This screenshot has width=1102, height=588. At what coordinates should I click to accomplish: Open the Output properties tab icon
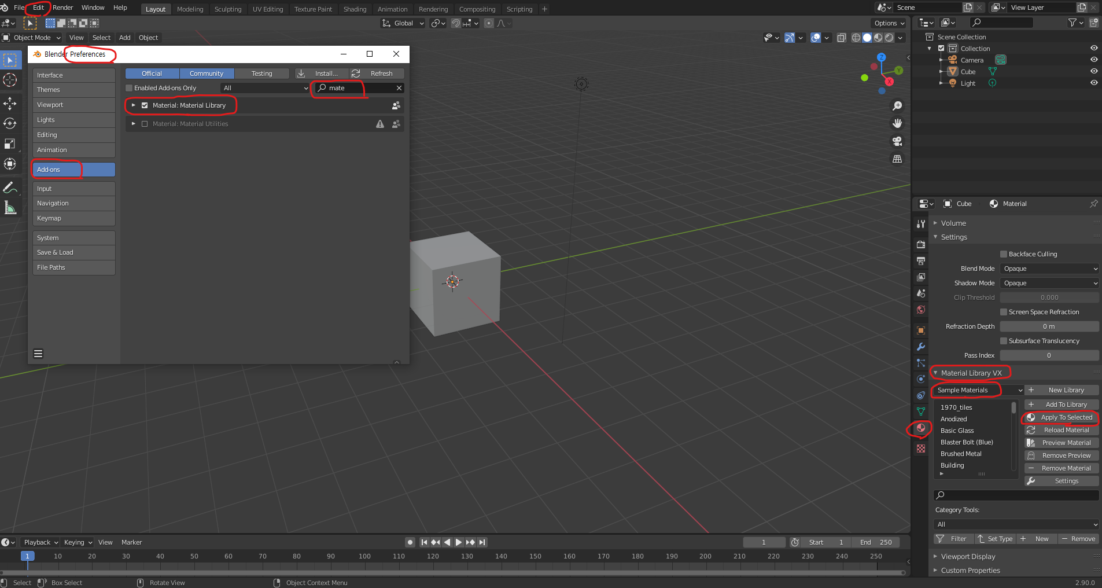921,261
